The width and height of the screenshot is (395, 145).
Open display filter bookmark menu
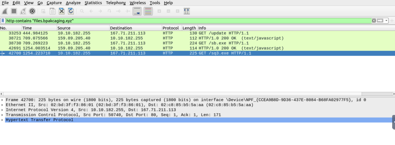[3, 21]
